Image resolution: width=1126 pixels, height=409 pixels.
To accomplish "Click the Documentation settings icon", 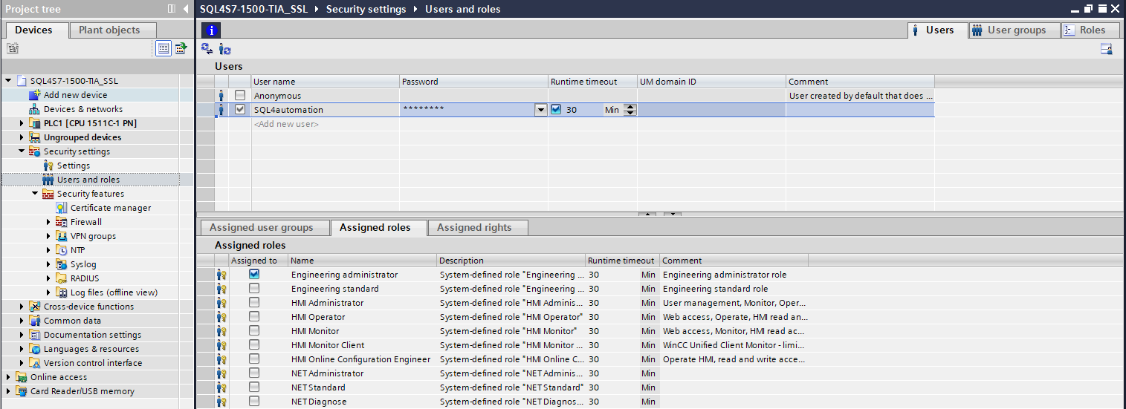I will (35, 335).
